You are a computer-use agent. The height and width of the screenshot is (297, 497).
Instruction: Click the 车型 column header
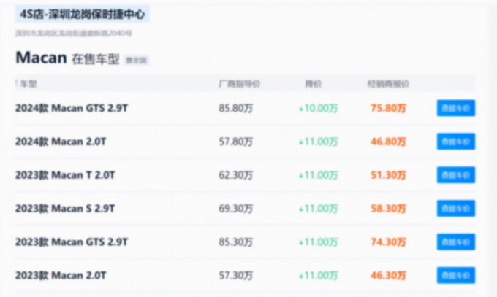tap(29, 84)
